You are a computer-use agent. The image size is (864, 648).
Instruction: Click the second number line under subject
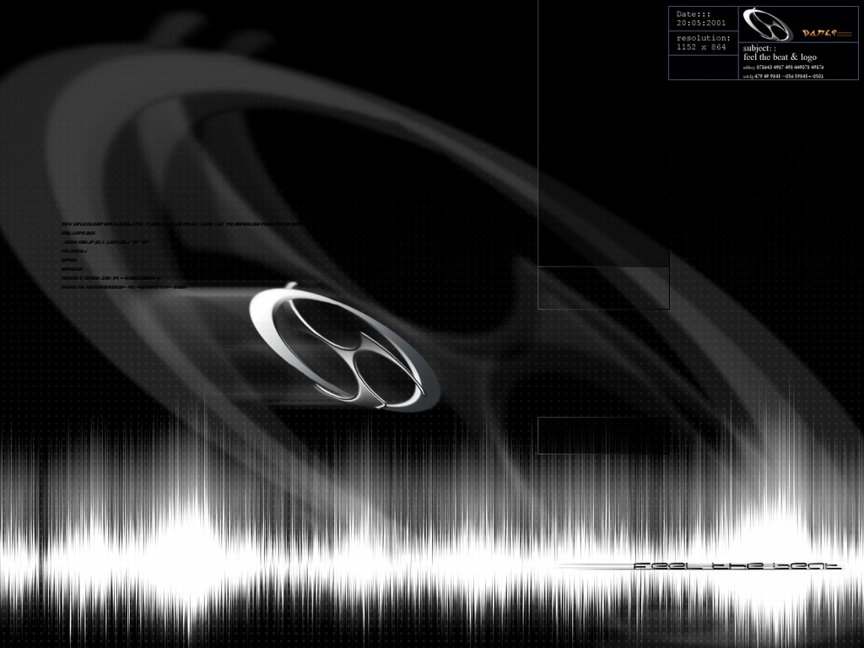coord(782,76)
